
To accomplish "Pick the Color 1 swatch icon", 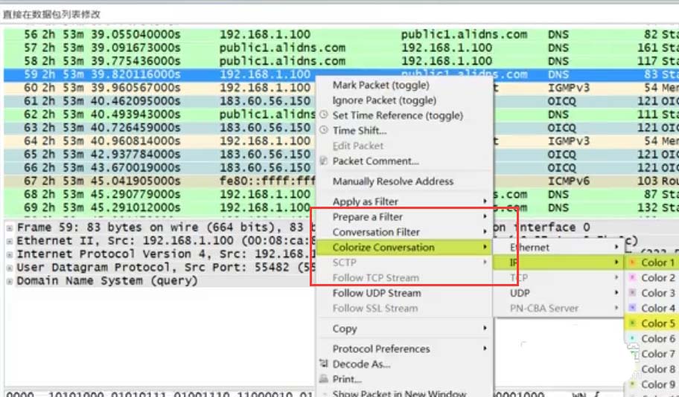I will click(x=633, y=262).
